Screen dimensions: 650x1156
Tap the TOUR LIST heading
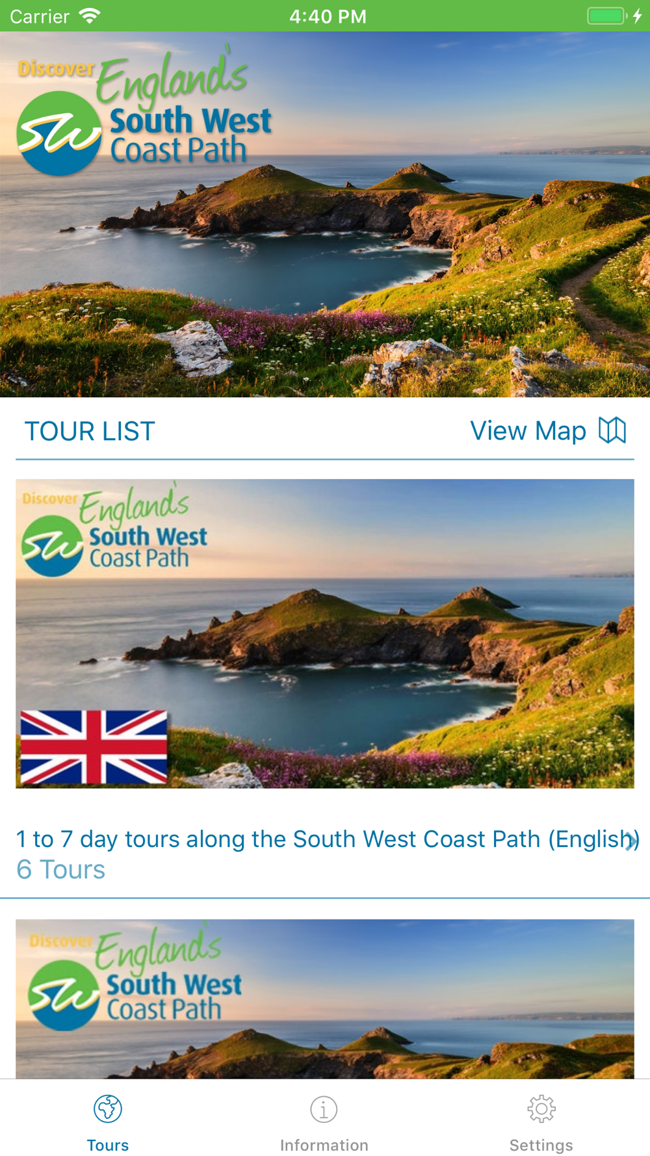coord(90,431)
